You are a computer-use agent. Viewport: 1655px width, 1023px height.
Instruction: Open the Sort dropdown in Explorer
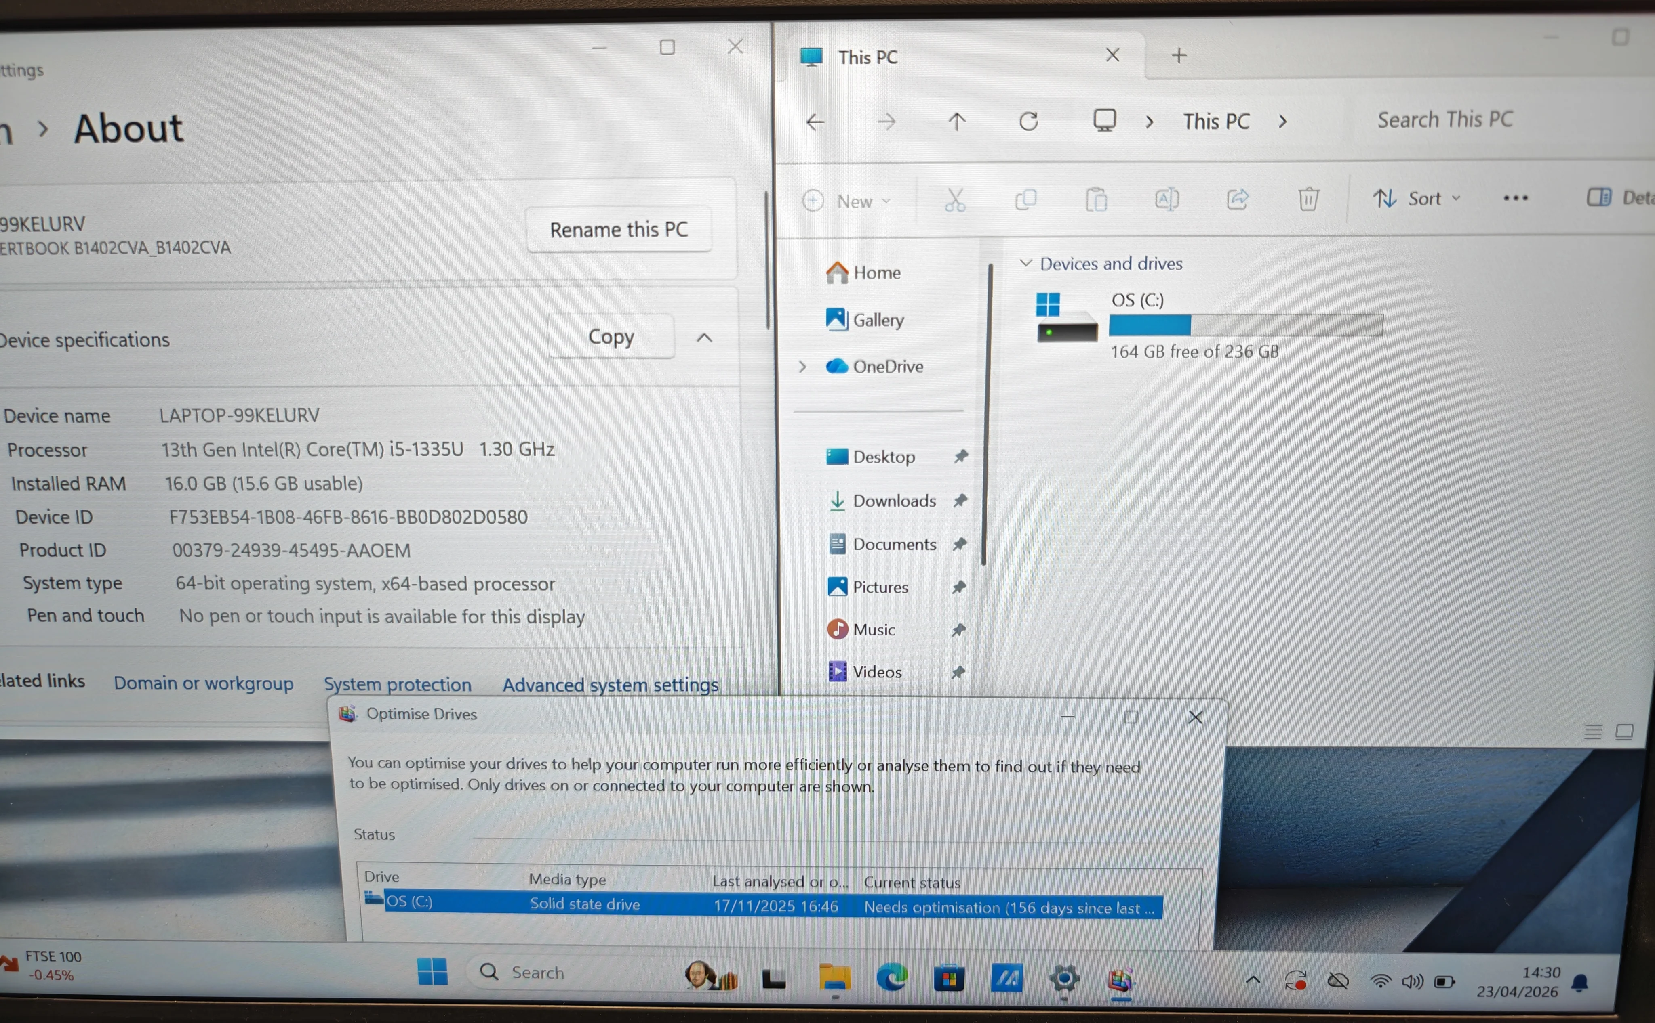(1417, 198)
